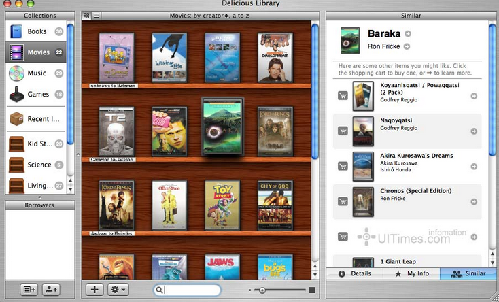This screenshot has width=499, height=302.
Task: Open the Recent Items box shelf
Action: (35, 119)
